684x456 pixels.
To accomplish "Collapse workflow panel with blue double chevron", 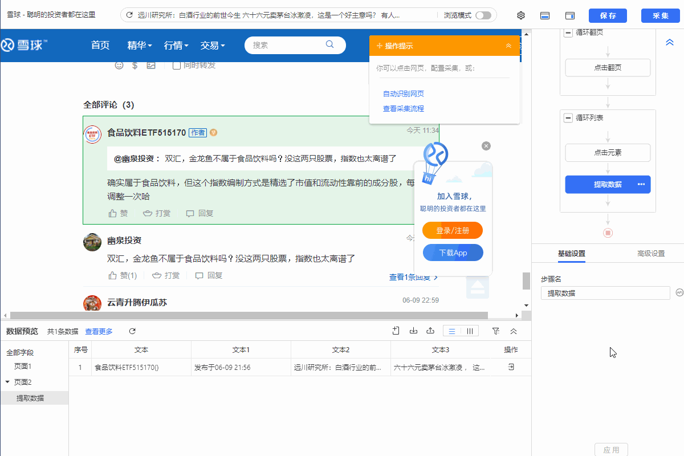I will (670, 42).
